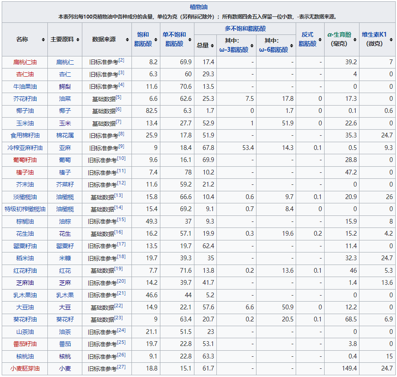Viewport: 397px width, 377px height.
Task: Open the 大豆油 link
Action: point(25,307)
